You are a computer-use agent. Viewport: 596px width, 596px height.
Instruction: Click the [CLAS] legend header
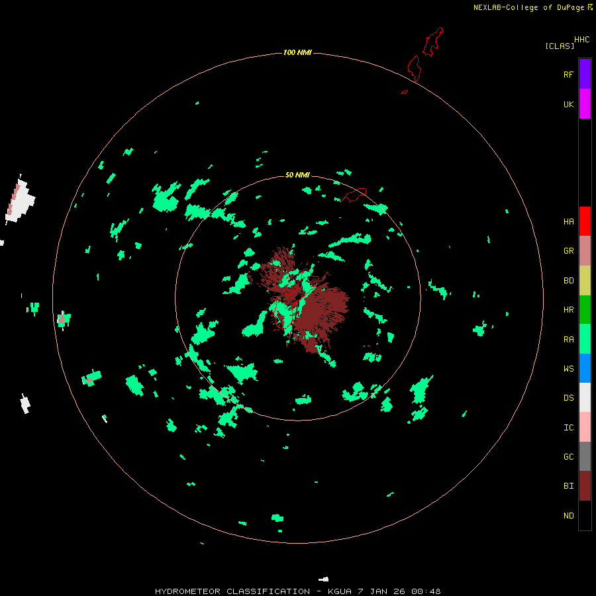click(x=560, y=46)
